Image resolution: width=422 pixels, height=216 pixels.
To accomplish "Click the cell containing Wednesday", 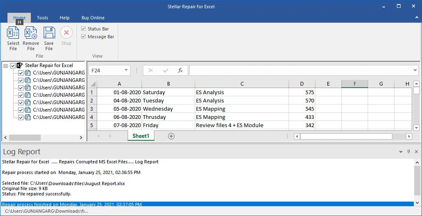I will coord(168,109).
